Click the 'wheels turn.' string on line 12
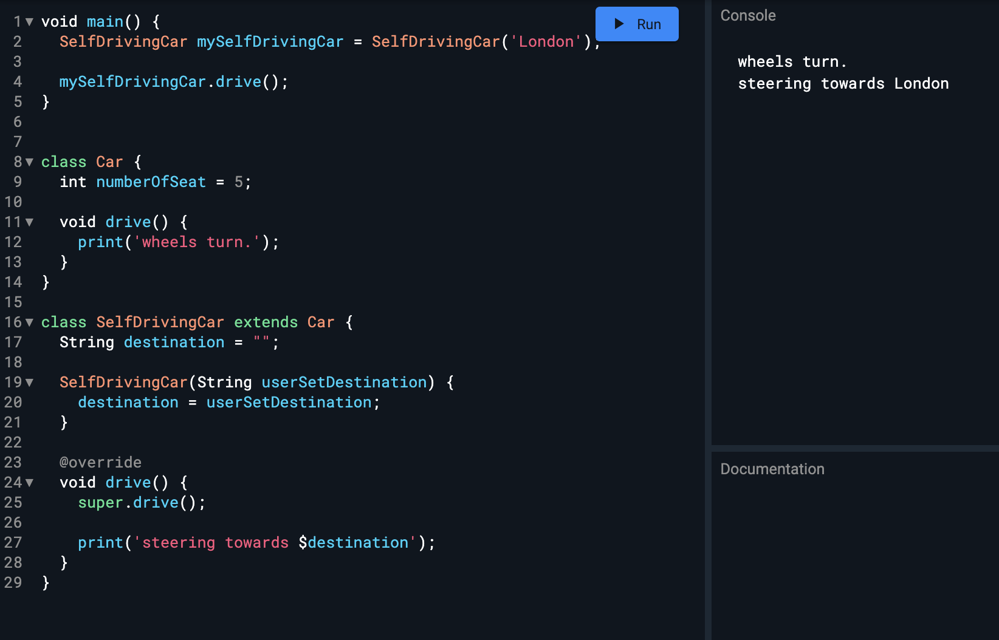 (197, 242)
